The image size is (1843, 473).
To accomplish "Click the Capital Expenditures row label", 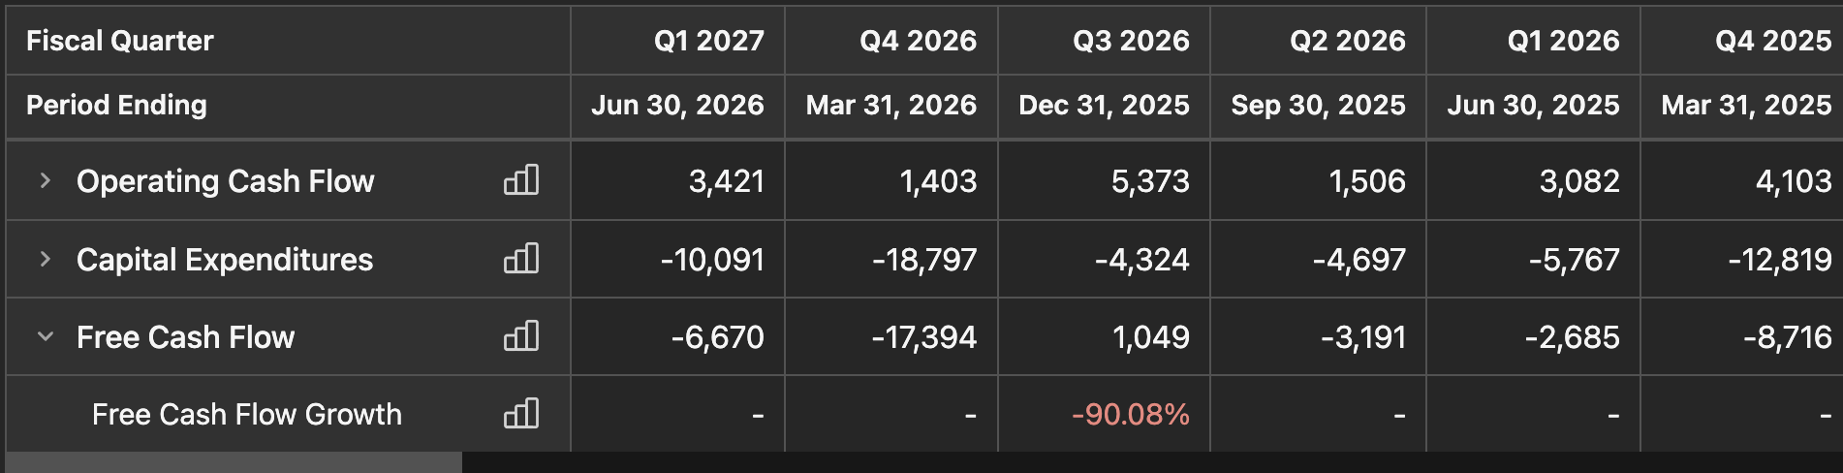I will point(225,259).
